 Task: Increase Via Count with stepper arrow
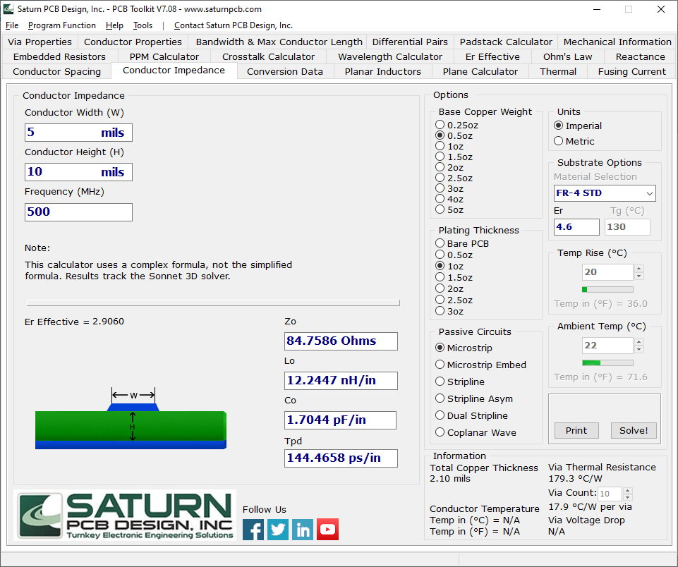(x=626, y=489)
